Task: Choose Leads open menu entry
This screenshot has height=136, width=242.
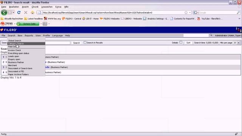Action: point(26,56)
